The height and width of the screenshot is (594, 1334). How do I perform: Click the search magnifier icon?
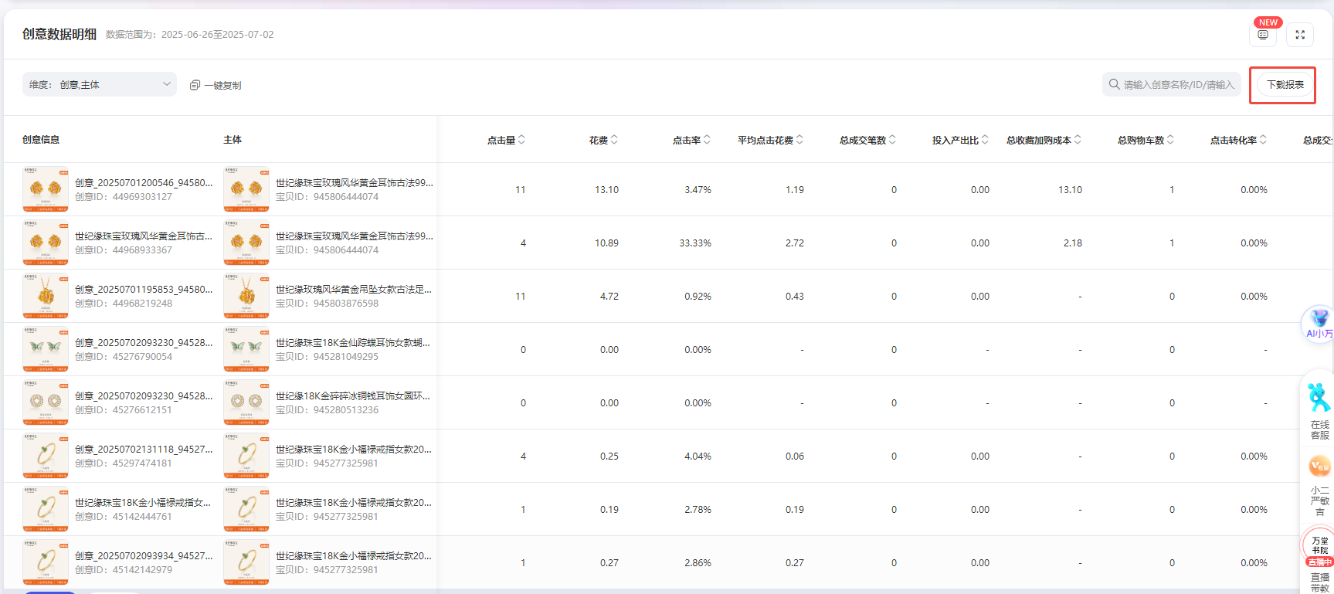pos(1114,84)
